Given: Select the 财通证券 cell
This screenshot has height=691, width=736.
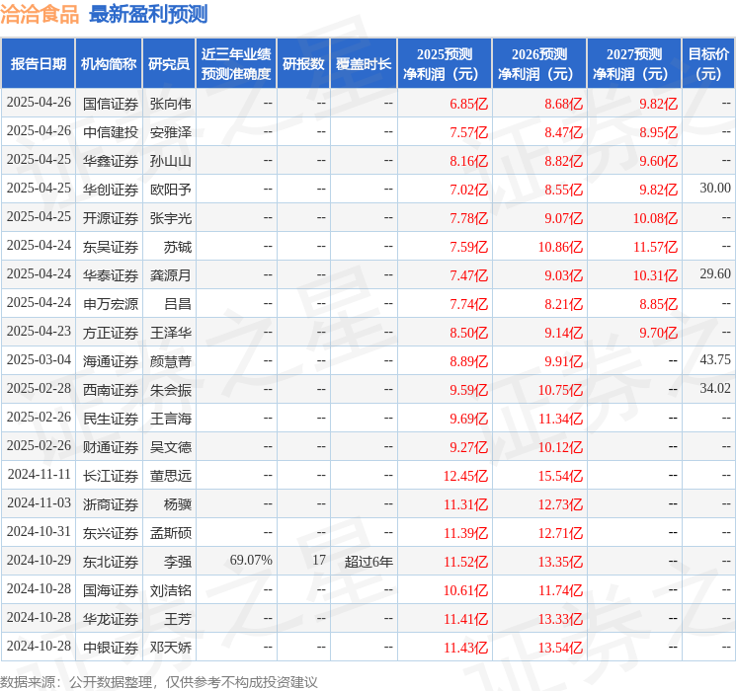Looking at the screenshot, I should pyautogui.click(x=111, y=447).
